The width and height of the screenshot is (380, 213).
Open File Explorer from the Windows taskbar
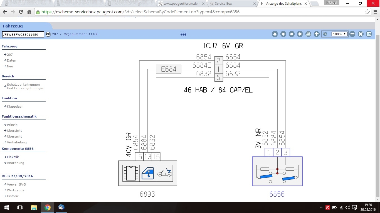[34, 207]
